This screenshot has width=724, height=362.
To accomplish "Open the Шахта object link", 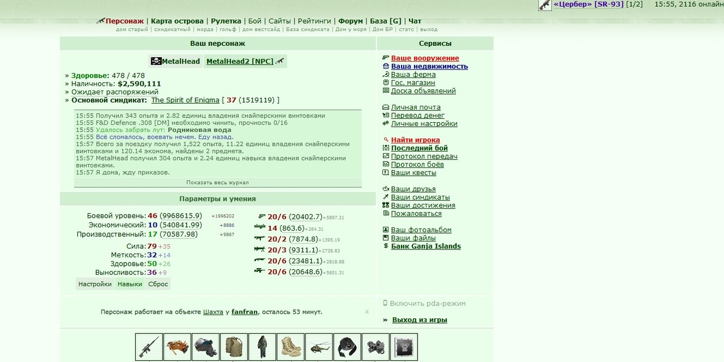I will [213, 312].
